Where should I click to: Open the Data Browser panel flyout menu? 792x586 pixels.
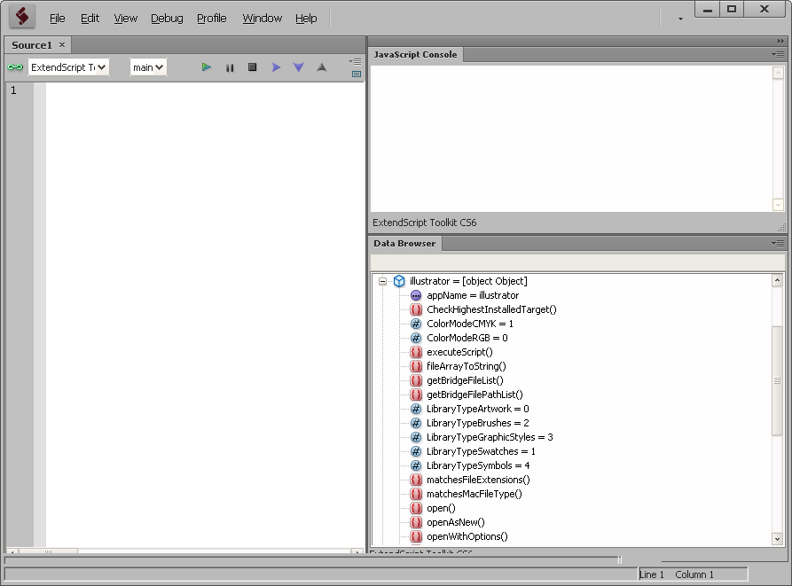click(x=778, y=243)
